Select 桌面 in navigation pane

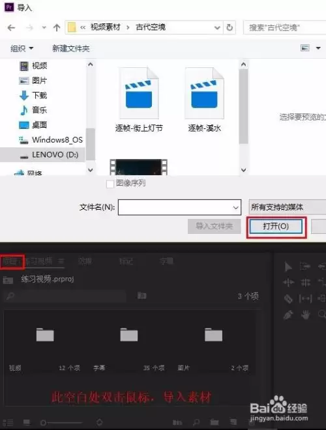tap(33, 125)
